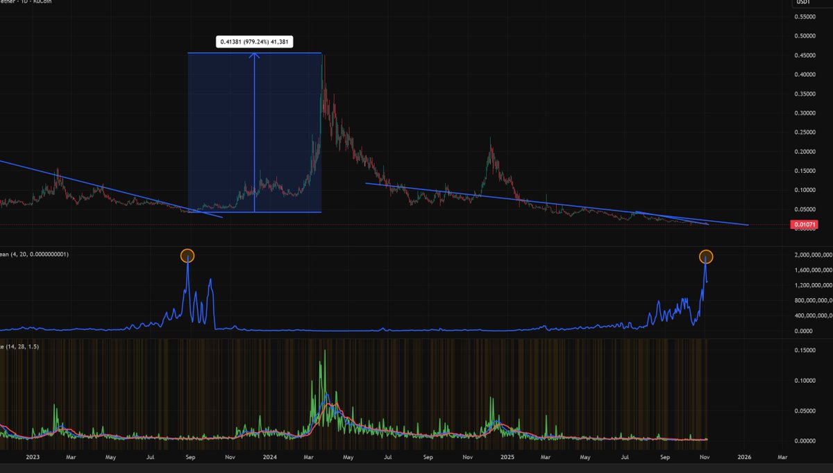Click the 0.0000 value on the volume scale
This screenshot has width=833, height=473.
click(x=802, y=331)
